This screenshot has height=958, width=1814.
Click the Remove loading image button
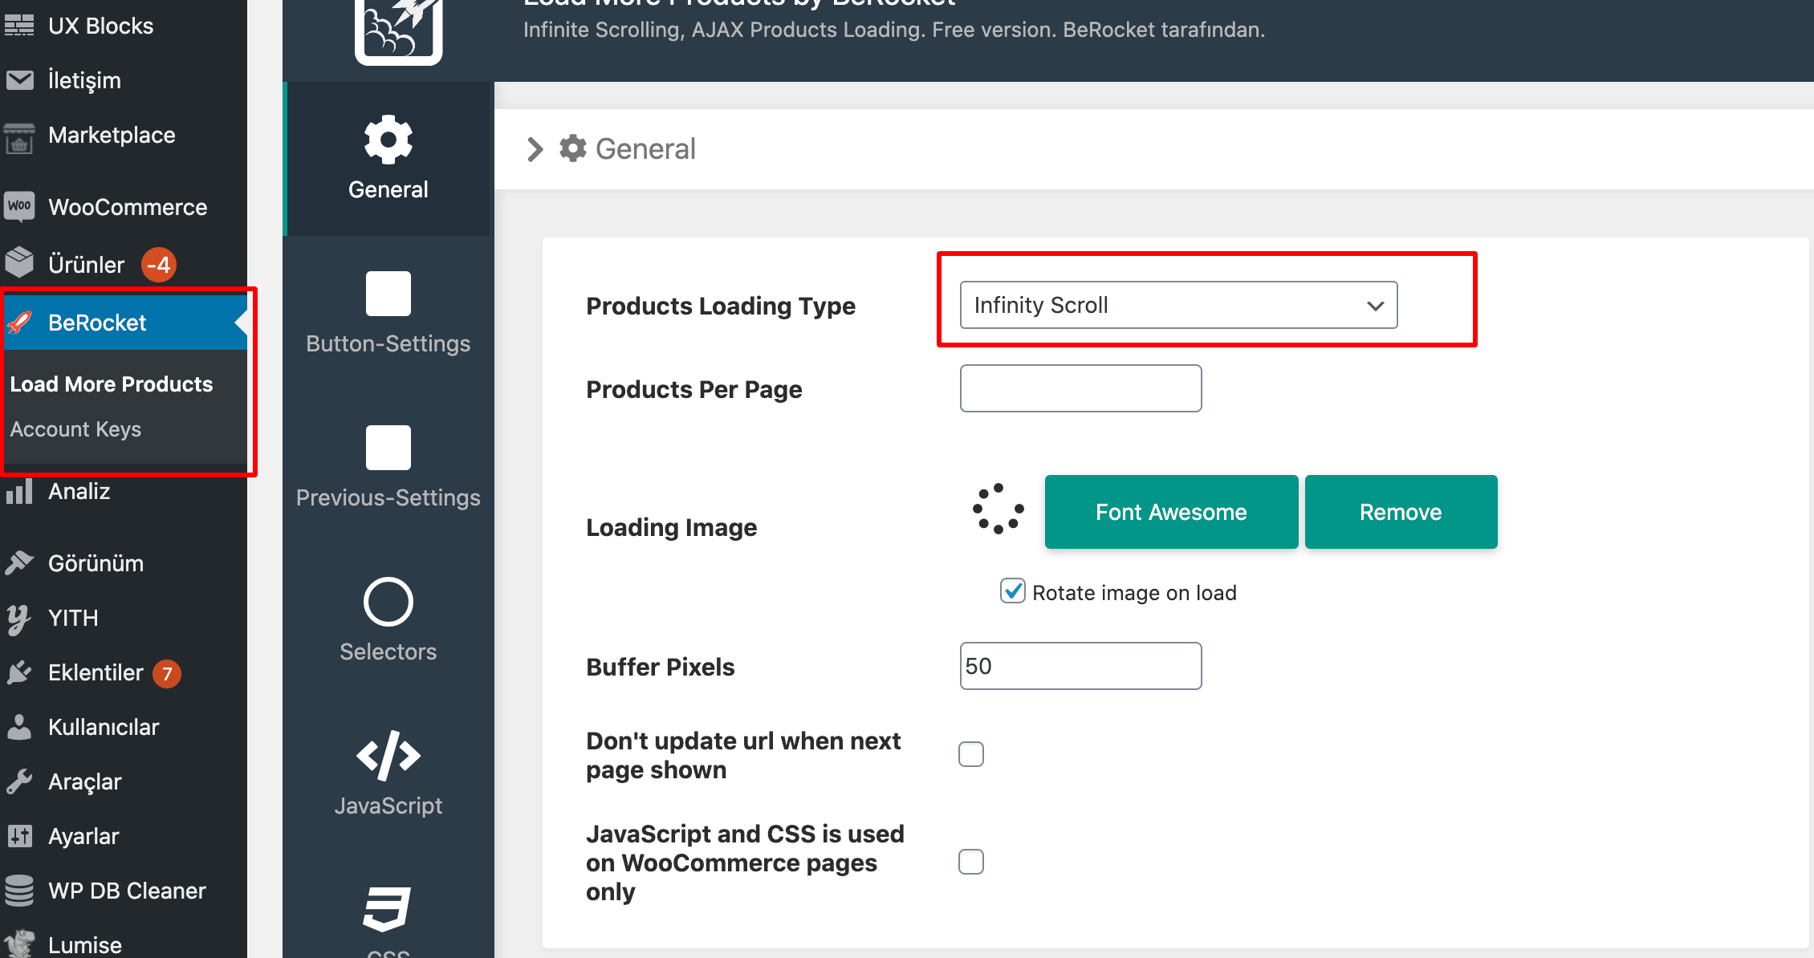pos(1400,511)
